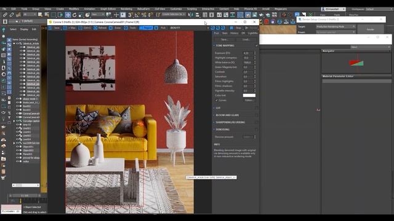394x221 pixels.
Task: Select the Unlink Selection tool
Action: [12, 15]
